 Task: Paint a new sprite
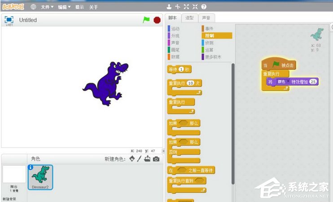click(x=139, y=158)
